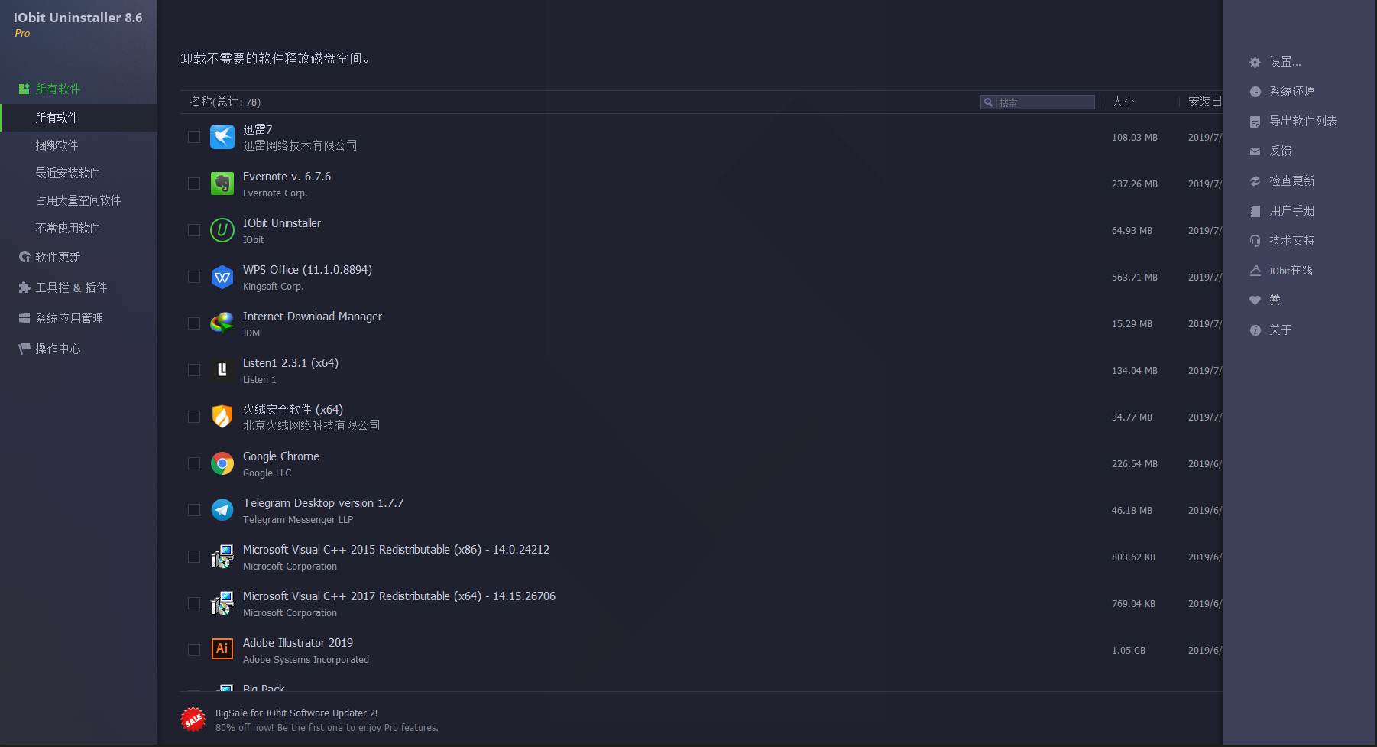1377x747 pixels.
Task: Open technical support (技术支持)
Action: (x=1292, y=241)
